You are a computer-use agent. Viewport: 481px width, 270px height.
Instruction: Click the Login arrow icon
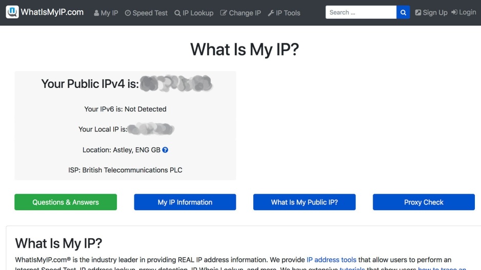coord(454,12)
